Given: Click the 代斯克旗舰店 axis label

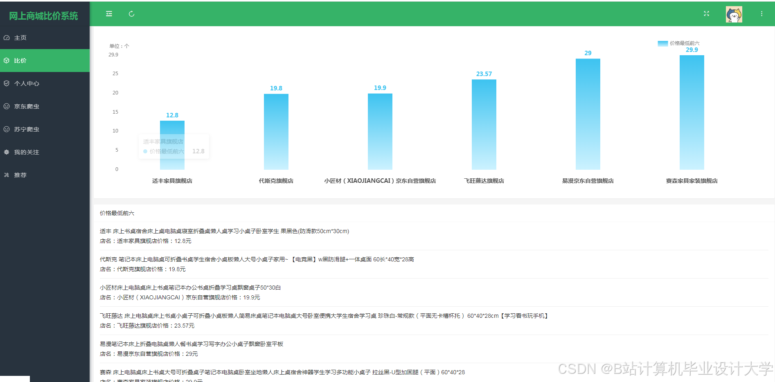Looking at the screenshot, I should coord(276,181).
